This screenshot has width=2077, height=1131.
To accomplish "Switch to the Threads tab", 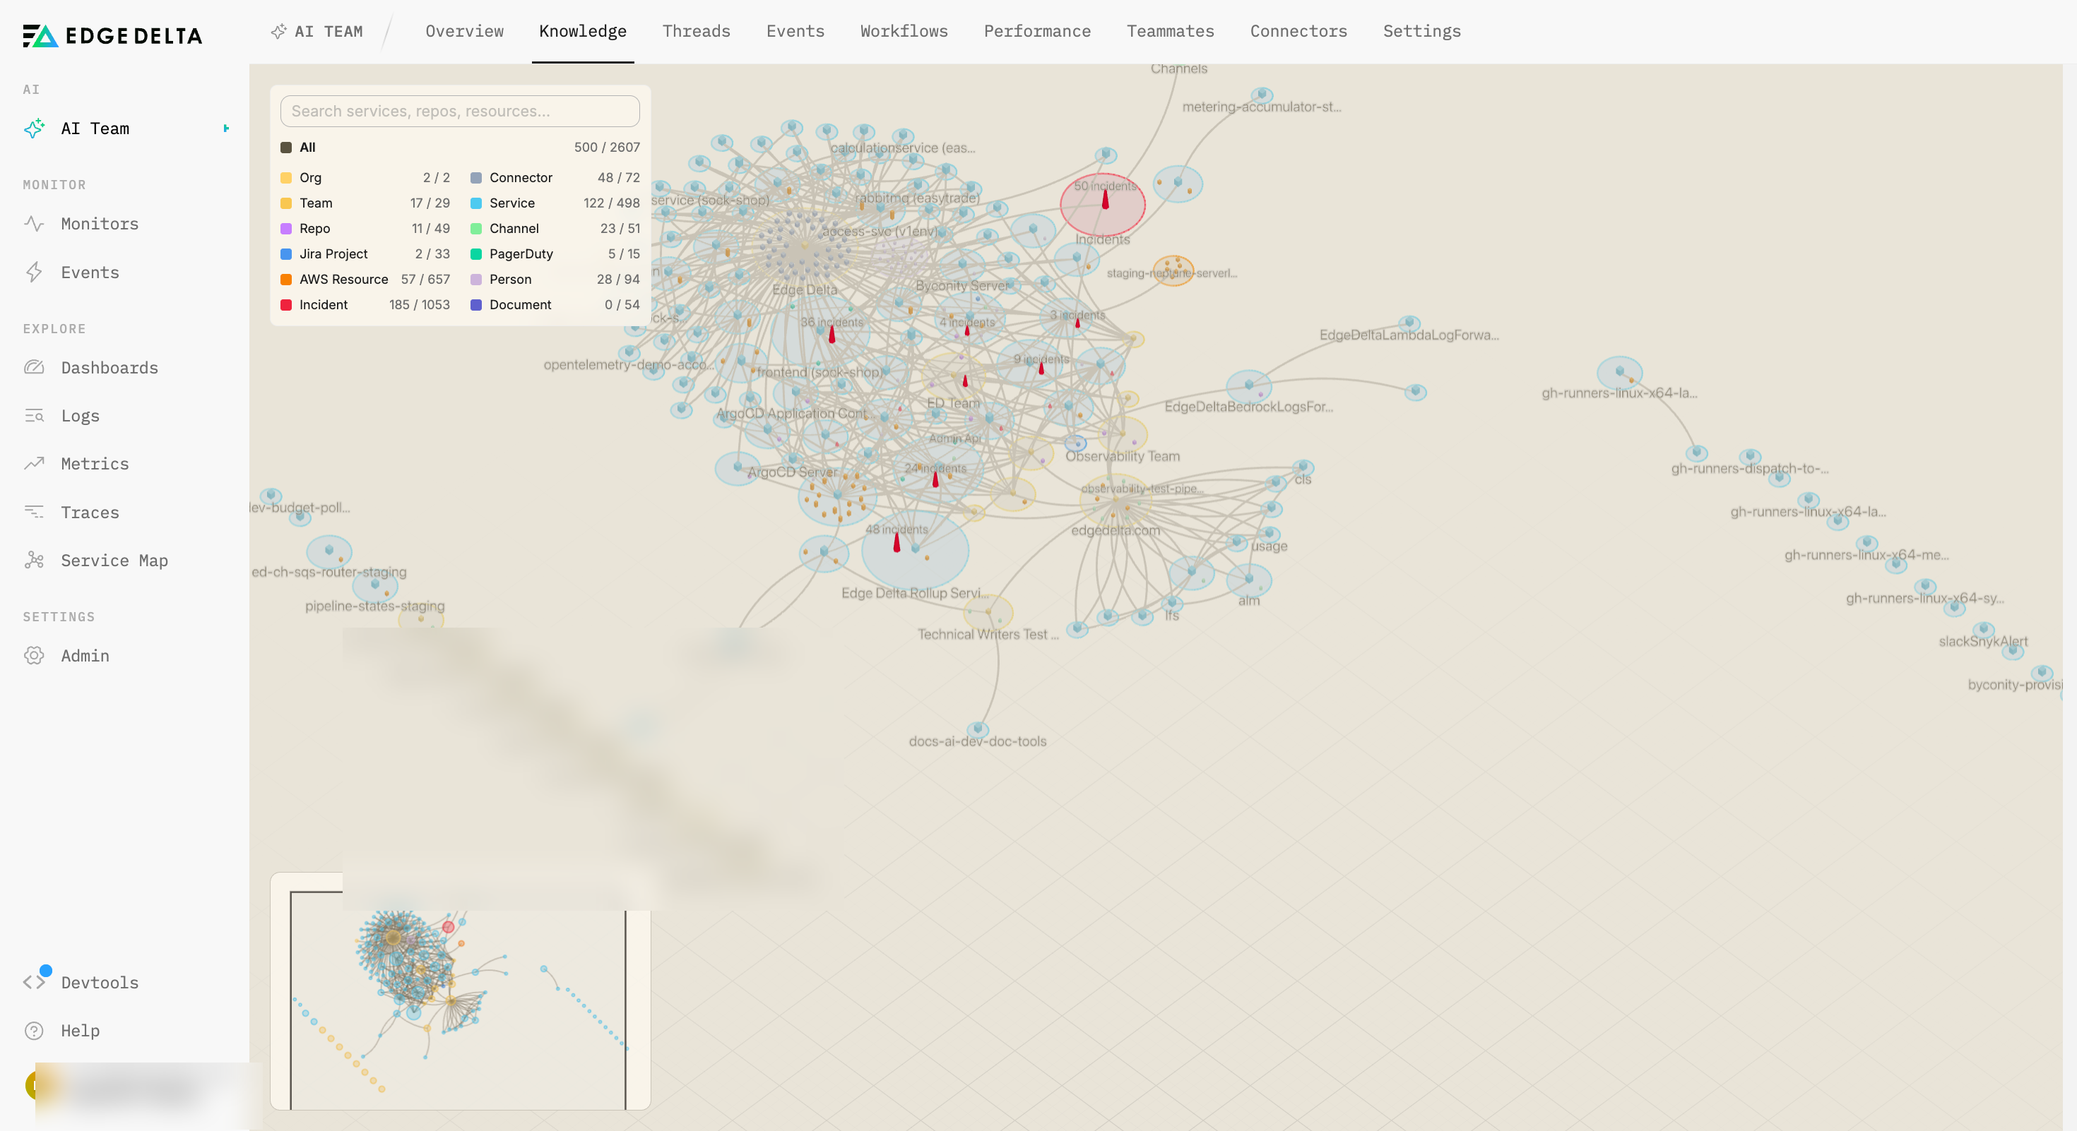I will [x=696, y=31].
